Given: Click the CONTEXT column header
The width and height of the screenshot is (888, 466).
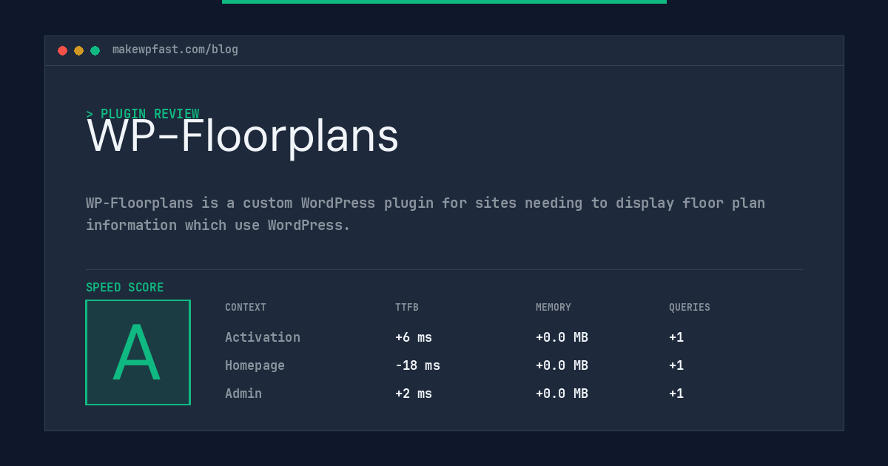Looking at the screenshot, I should click(x=246, y=308).
